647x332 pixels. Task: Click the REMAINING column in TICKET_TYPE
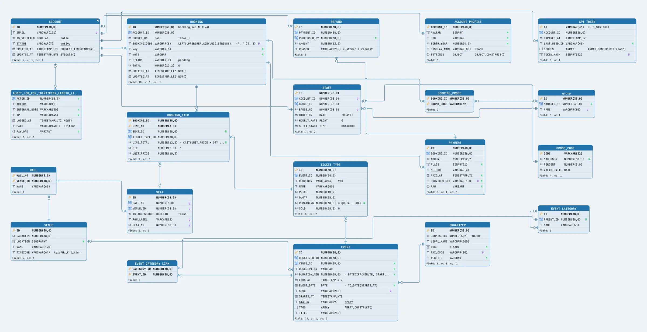click(330, 203)
